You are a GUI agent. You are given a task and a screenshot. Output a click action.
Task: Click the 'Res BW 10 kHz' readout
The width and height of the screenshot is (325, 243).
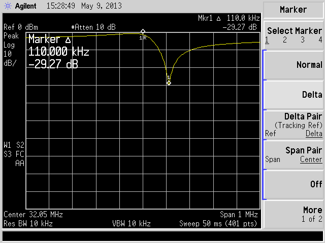28,224
